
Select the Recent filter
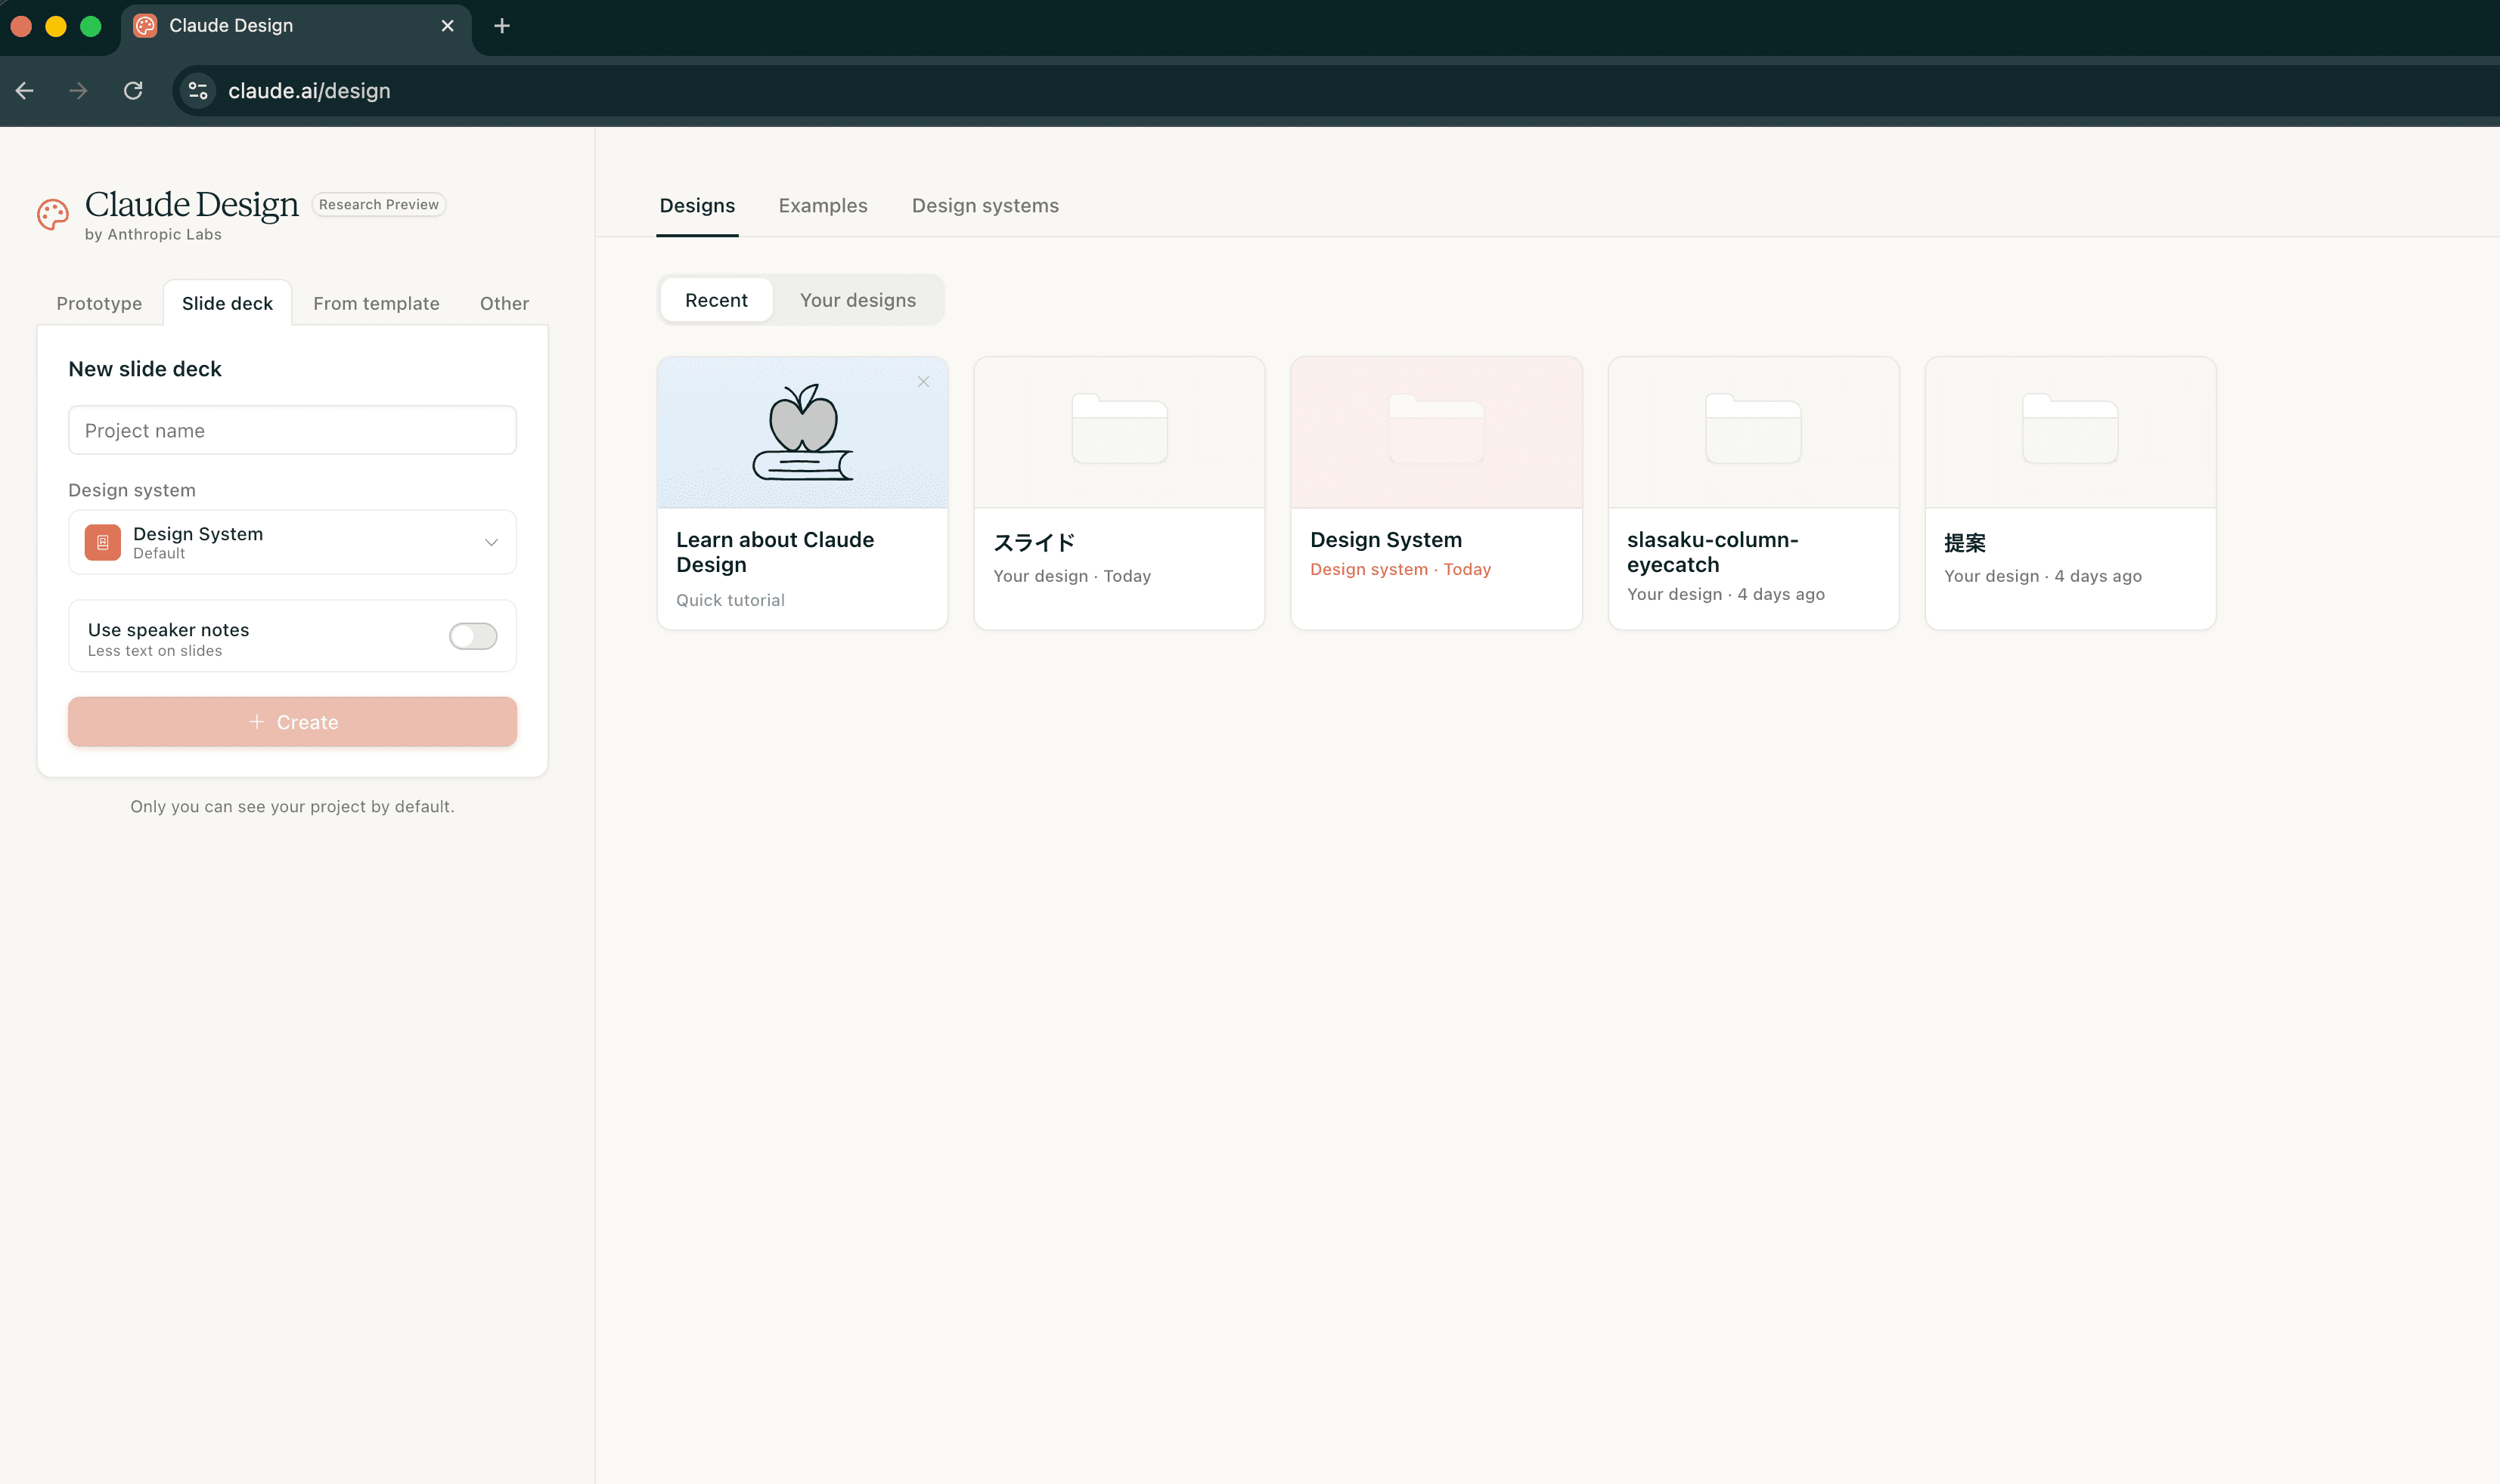[x=717, y=300]
